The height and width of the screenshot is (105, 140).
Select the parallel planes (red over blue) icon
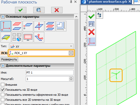tap(17, 26)
